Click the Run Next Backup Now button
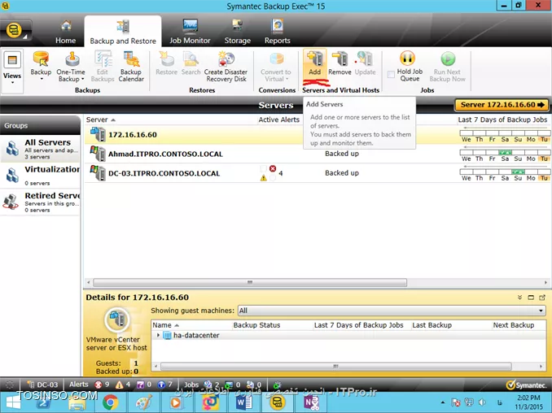Viewport: 552px width, 413px height. click(448, 66)
